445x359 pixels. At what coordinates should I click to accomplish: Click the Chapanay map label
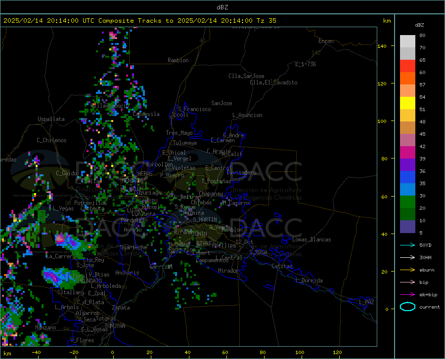point(211,194)
